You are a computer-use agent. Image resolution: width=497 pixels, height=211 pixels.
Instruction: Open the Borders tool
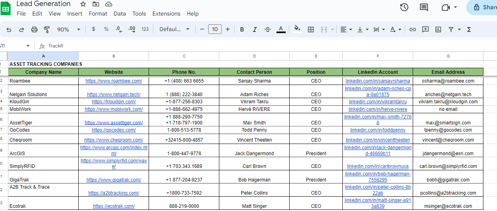point(311,29)
